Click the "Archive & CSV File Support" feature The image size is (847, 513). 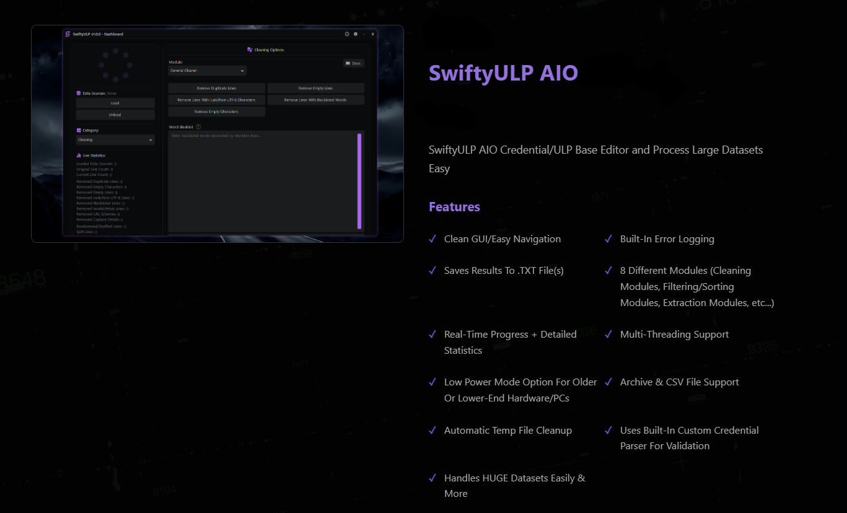click(x=680, y=382)
